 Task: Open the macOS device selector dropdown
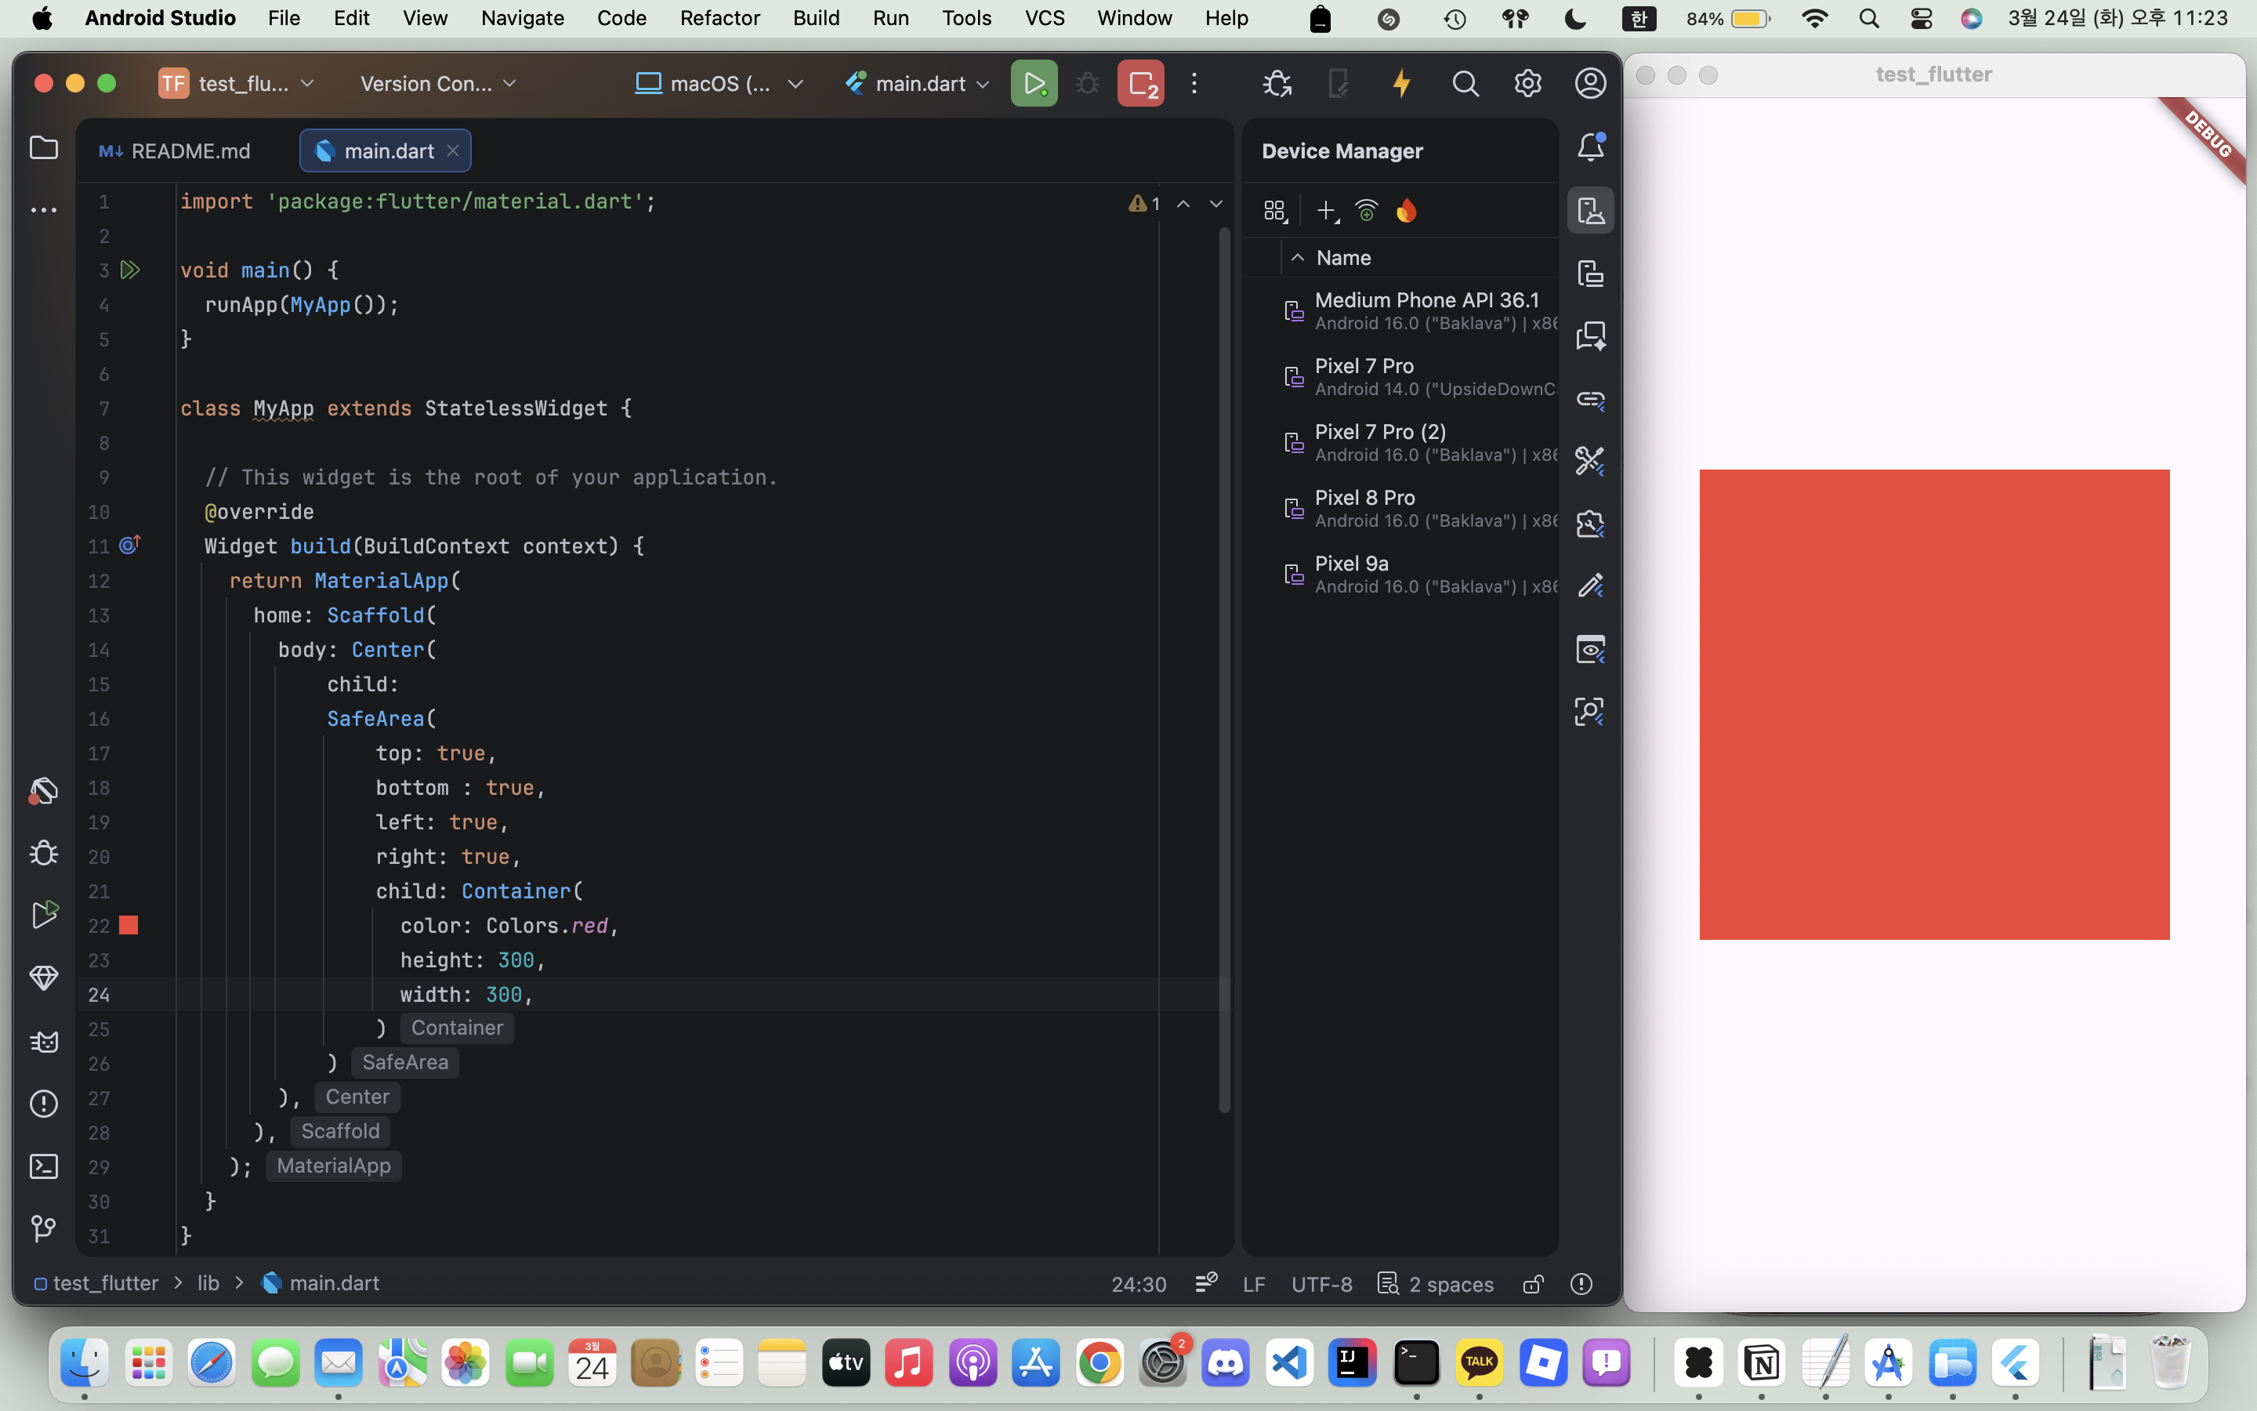(x=719, y=84)
